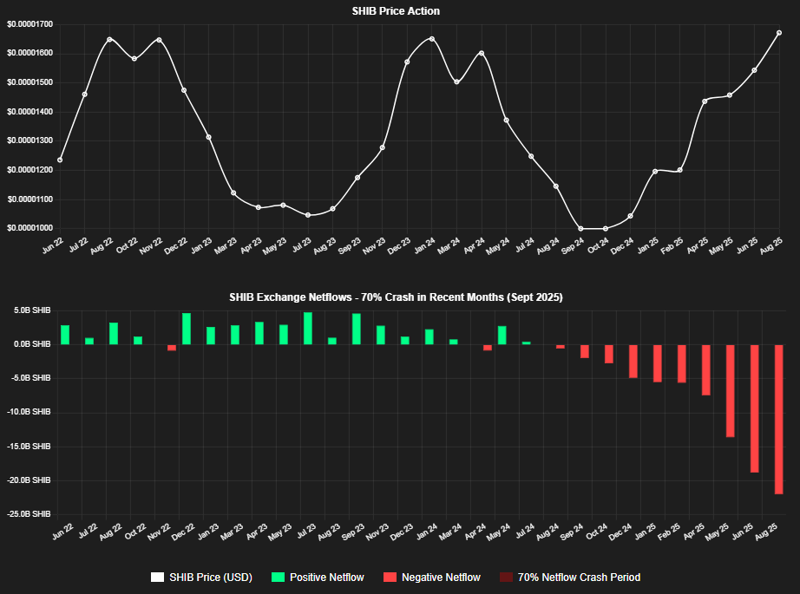Click the green Positive Netflow legend swatch
This screenshot has width=800, height=594.
(x=278, y=578)
